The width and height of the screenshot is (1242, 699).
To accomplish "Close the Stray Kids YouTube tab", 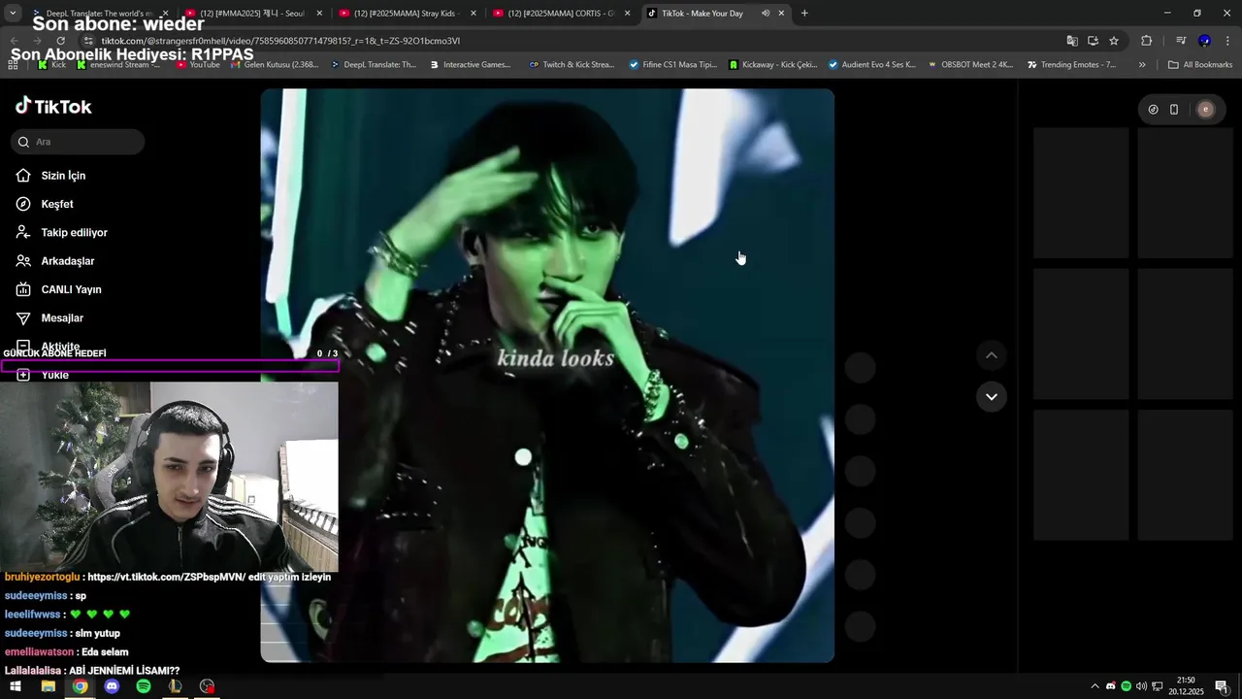I will pyautogui.click(x=474, y=14).
